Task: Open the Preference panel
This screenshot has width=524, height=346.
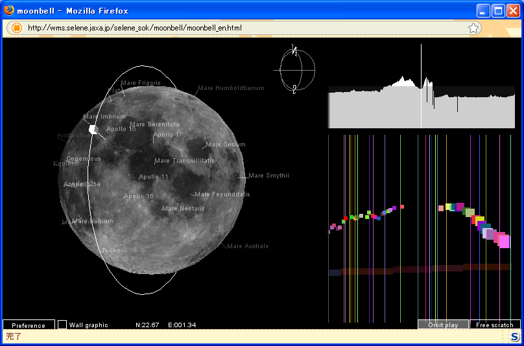Action: click(29, 325)
